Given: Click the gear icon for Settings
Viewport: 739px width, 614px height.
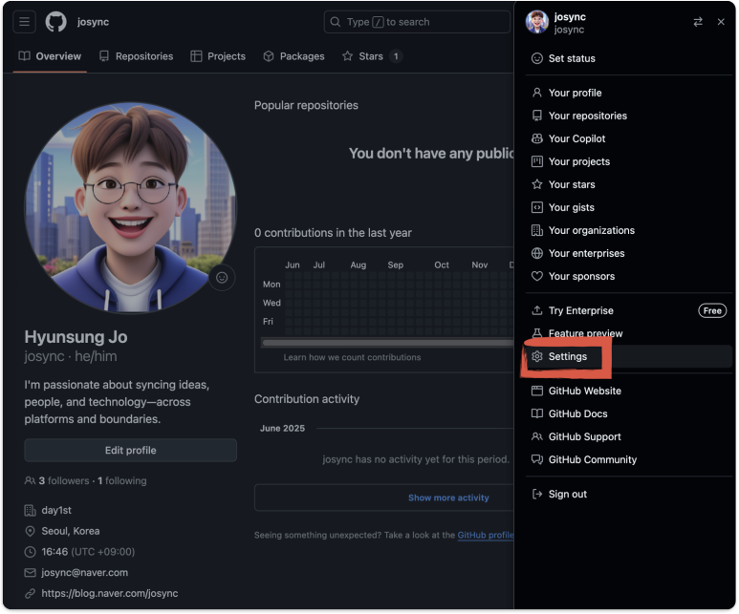Looking at the screenshot, I should pyautogui.click(x=537, y=356).
